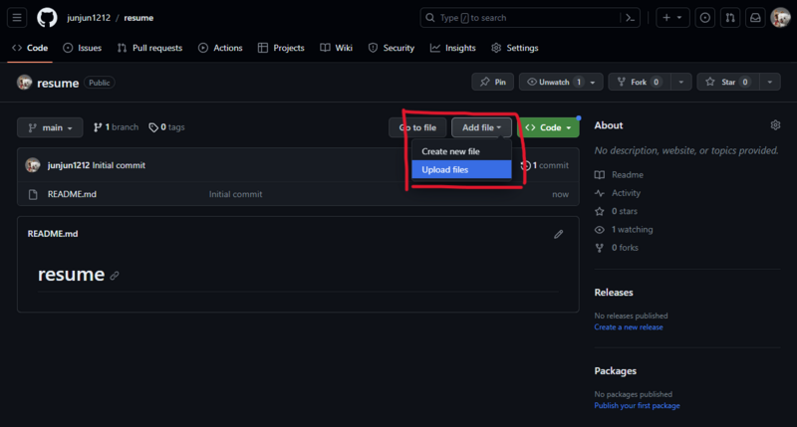Toggle the Add file dropdown

pyautogui.click(x=481, y=127)
